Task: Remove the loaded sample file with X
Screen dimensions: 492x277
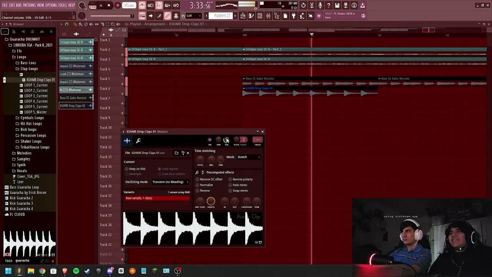Action: 188,153
